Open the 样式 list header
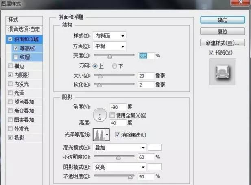 pos(24,20)
